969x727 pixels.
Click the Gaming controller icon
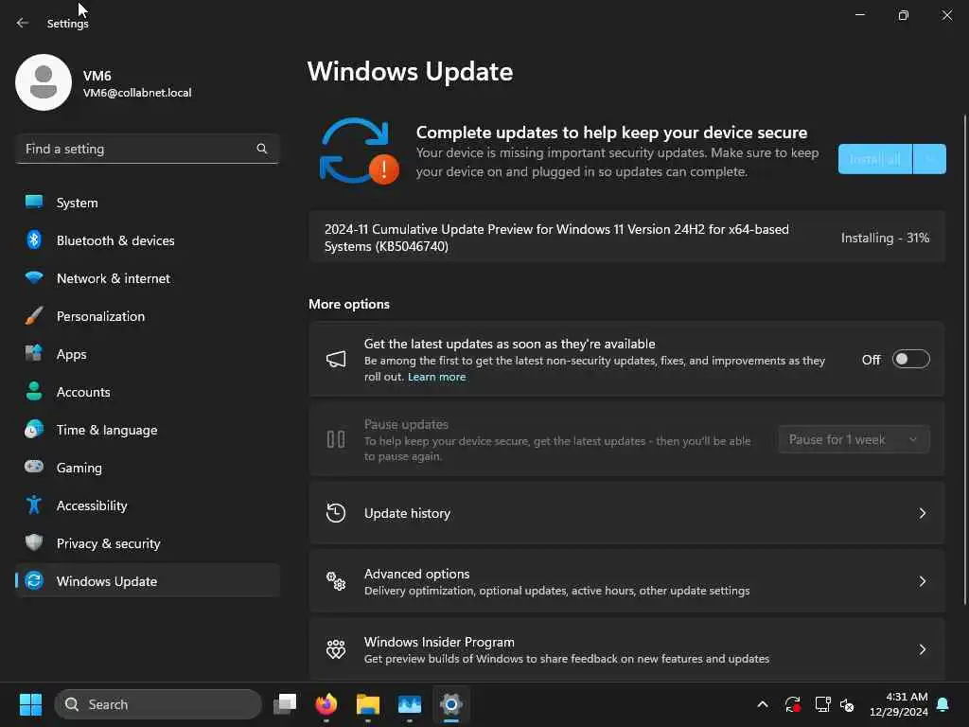pyautogui.click(x=34, y=467)
